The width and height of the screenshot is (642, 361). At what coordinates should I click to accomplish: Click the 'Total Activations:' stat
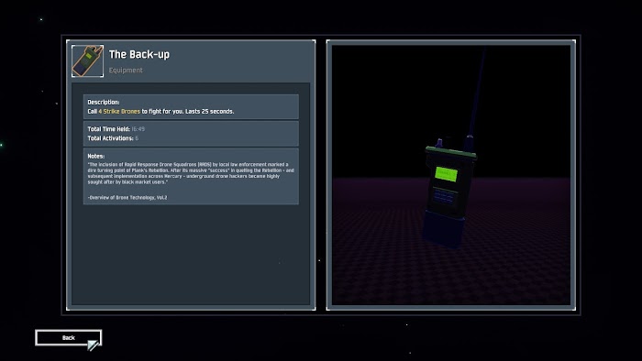coord(113,138)
